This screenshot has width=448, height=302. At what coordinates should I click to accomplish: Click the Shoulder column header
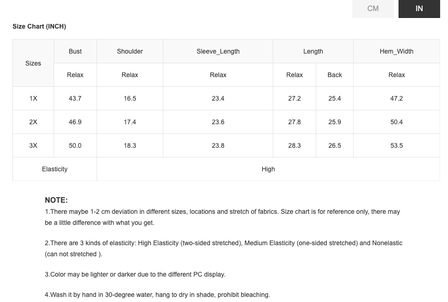click(130, 51)
